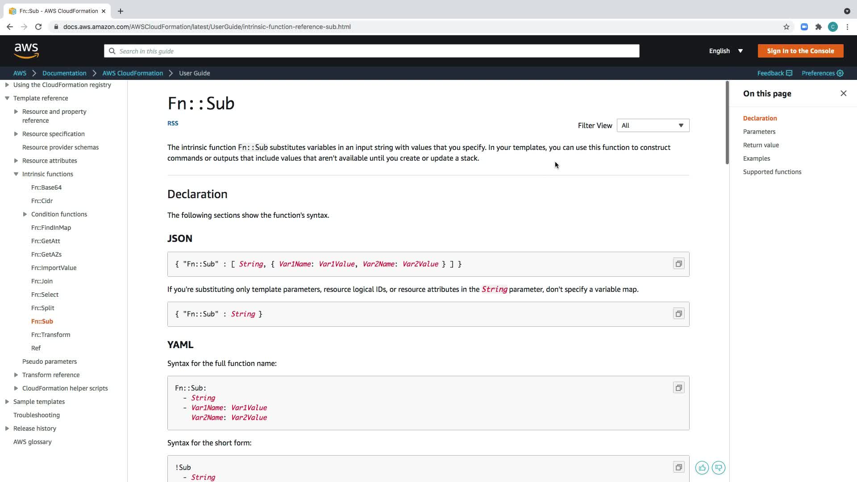Screen dimensions: 857x482
Task: Open Fn::Join in the sidebar
Action: point(42,281)
